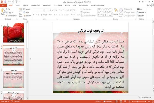Viewport: 154px width, 103px height.
Task: Open PowerPoint Help question mark
Action: pos(139,2)
